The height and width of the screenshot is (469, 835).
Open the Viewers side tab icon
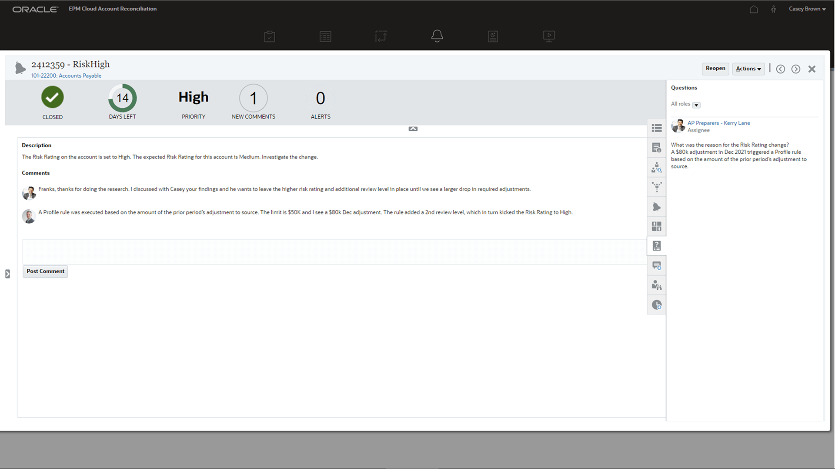657,285
